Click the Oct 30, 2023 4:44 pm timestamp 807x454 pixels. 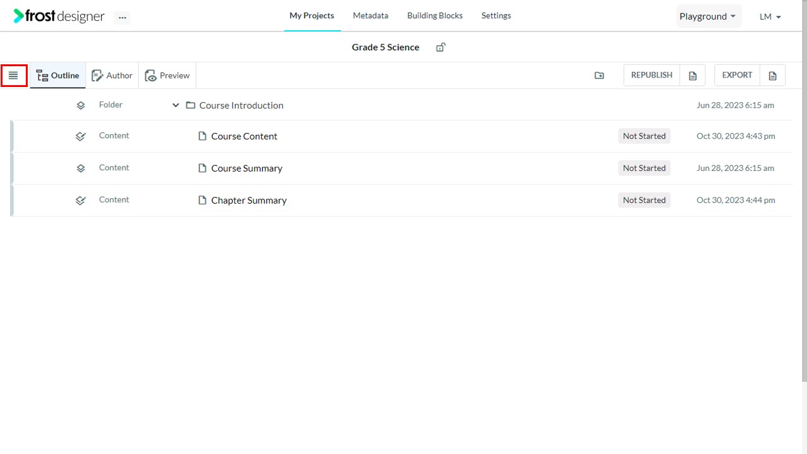[x=736, y=201]
